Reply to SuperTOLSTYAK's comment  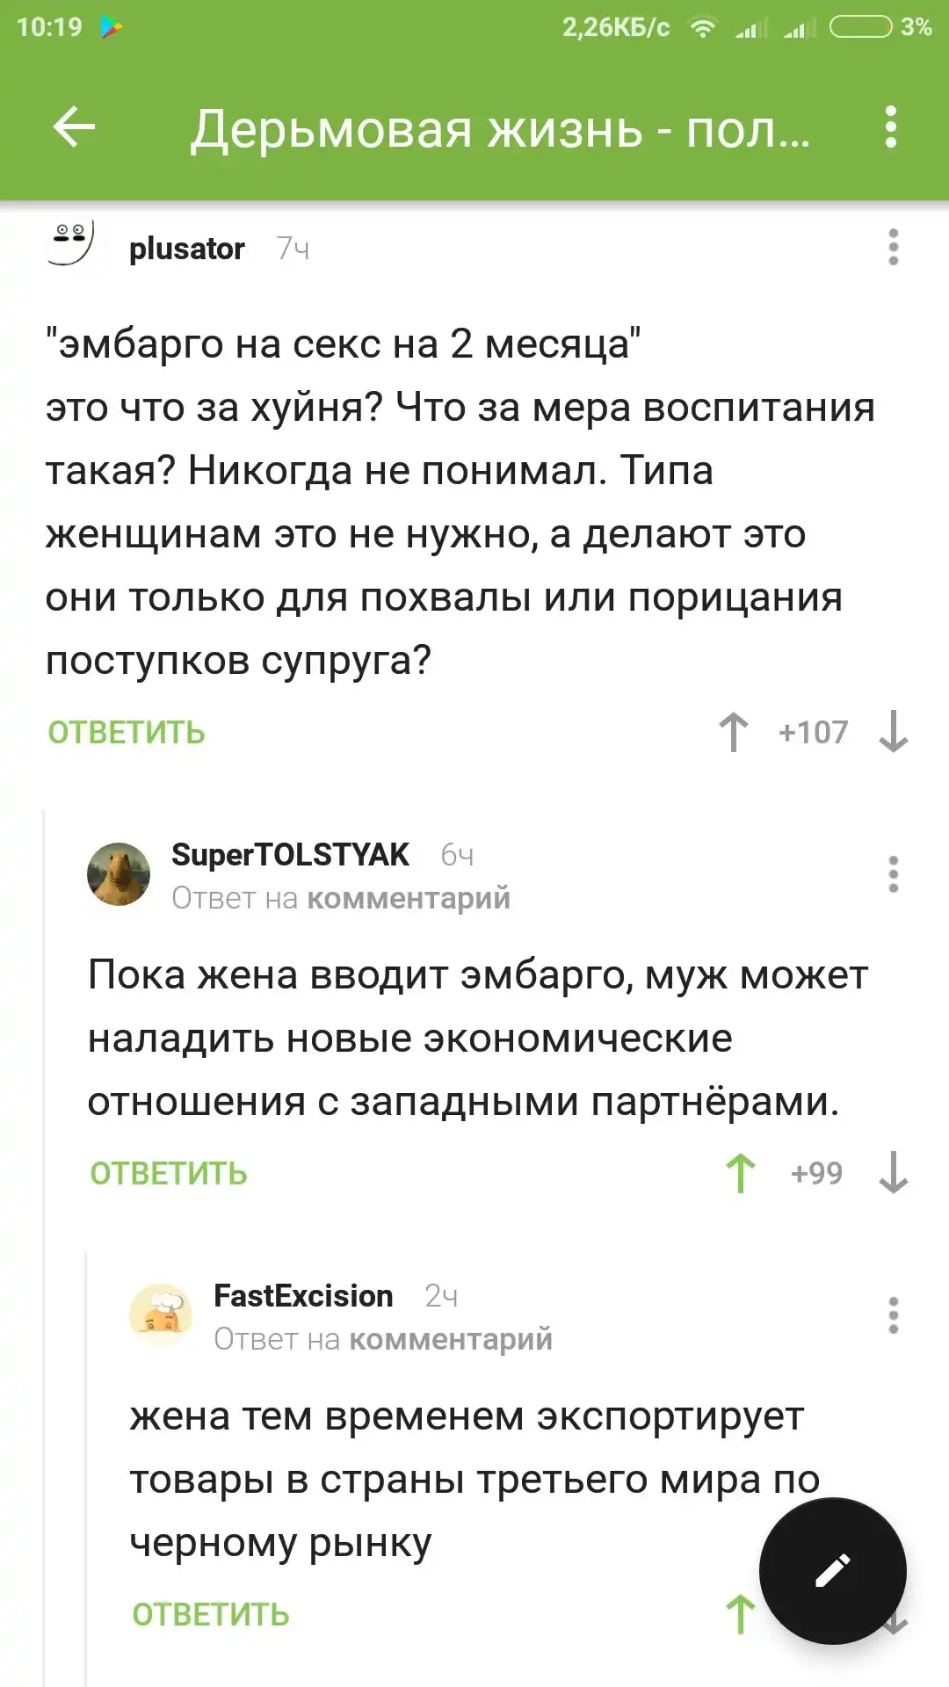[169, 1174]
